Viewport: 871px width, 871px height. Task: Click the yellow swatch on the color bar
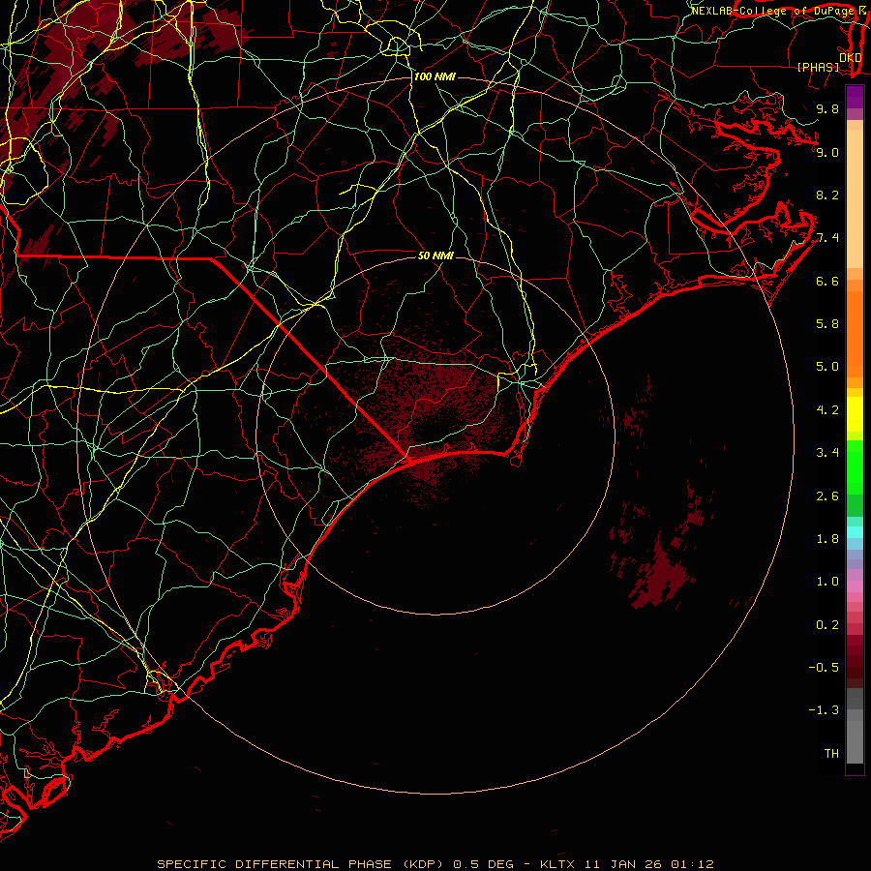pyautogui.click(x=855, y=414)
